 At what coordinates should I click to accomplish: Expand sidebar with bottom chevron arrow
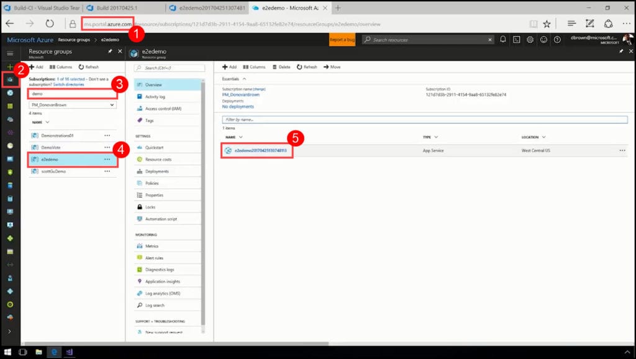pyautogui.click(x=10, y=332)
